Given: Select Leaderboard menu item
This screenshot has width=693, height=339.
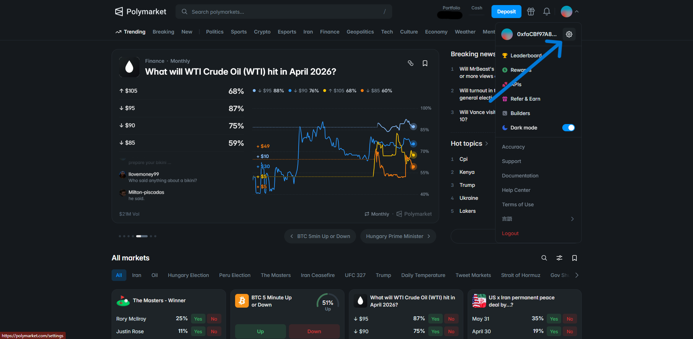Looking at the screenshot, I should pos(538,56).
